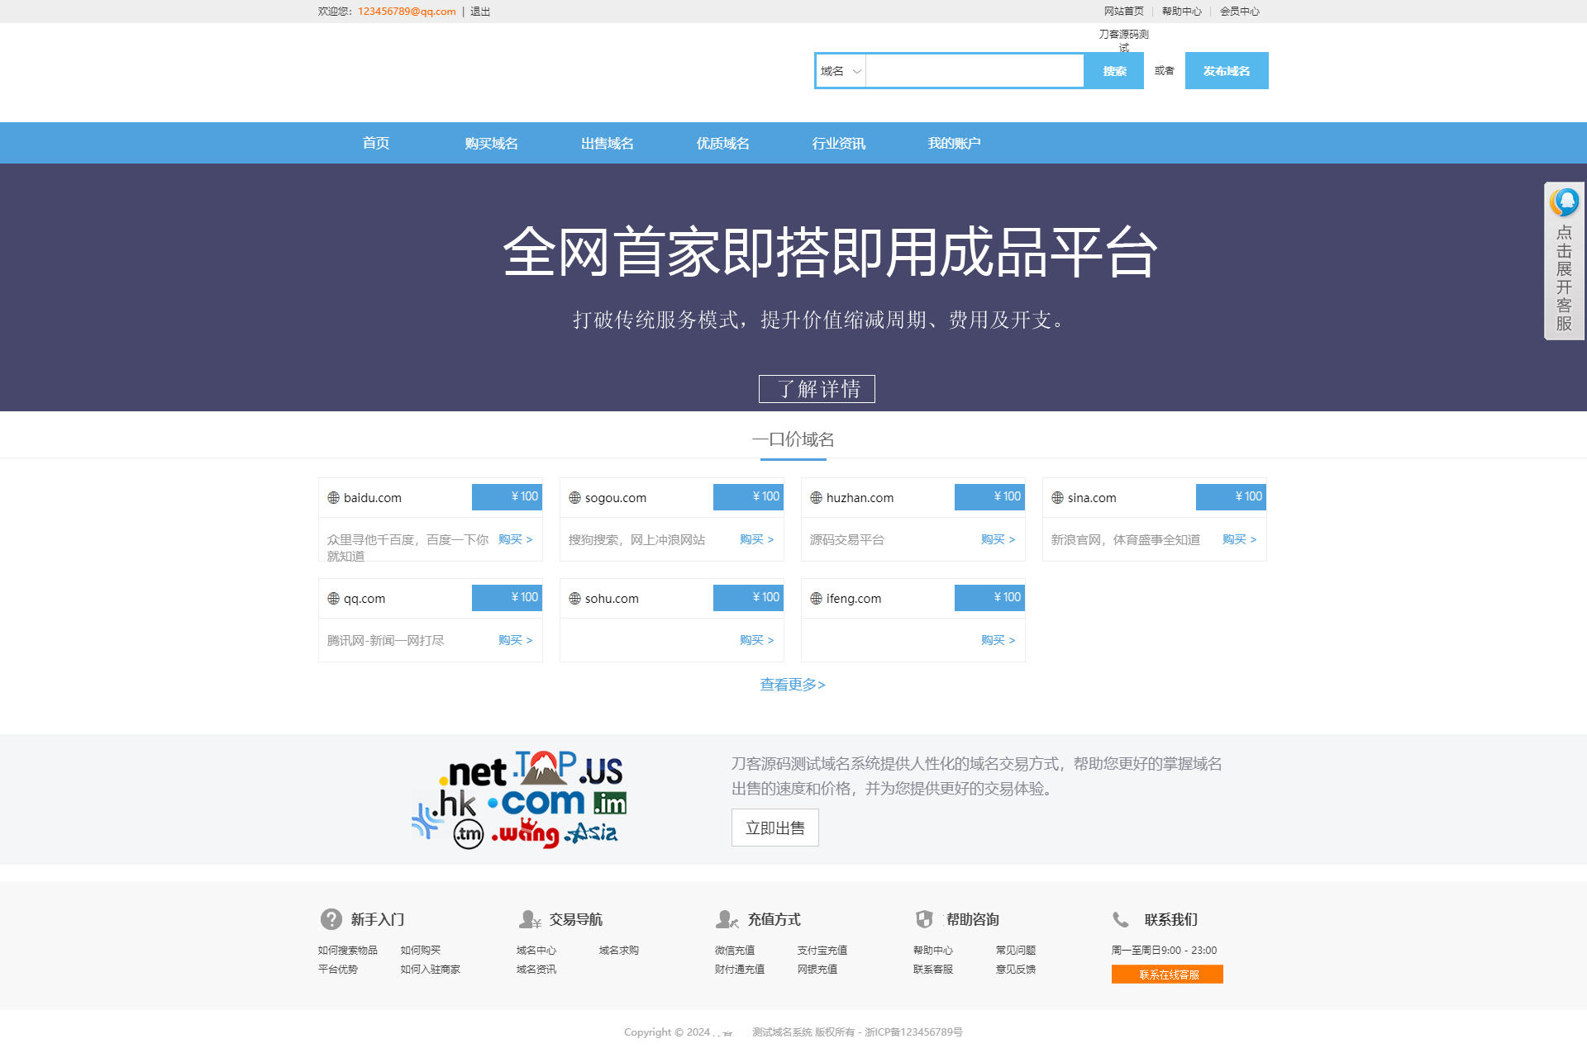Switch to the 一口价域名 tab
Image resolution: width=1587 pixels, height=1053 pixels.
tap(792, 439)
